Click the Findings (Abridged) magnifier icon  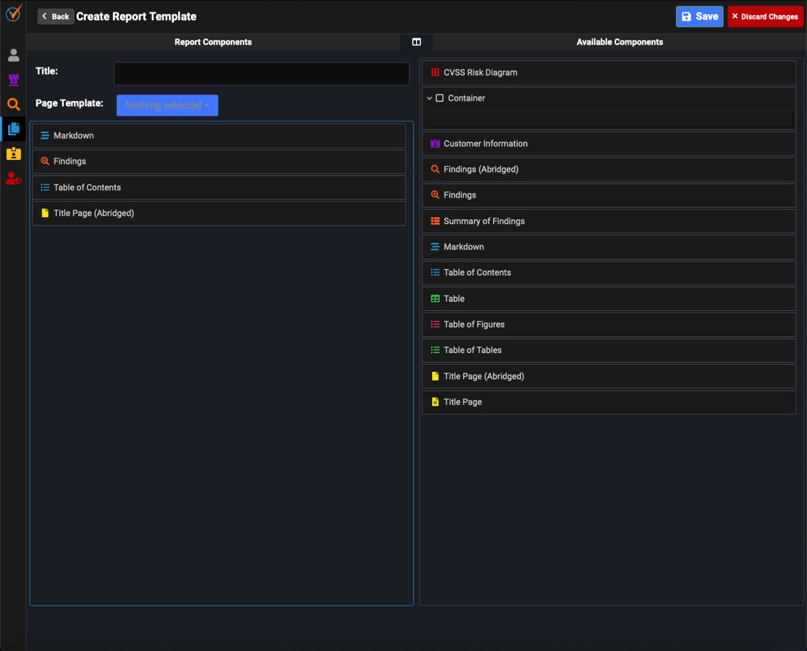pos(435,169)
